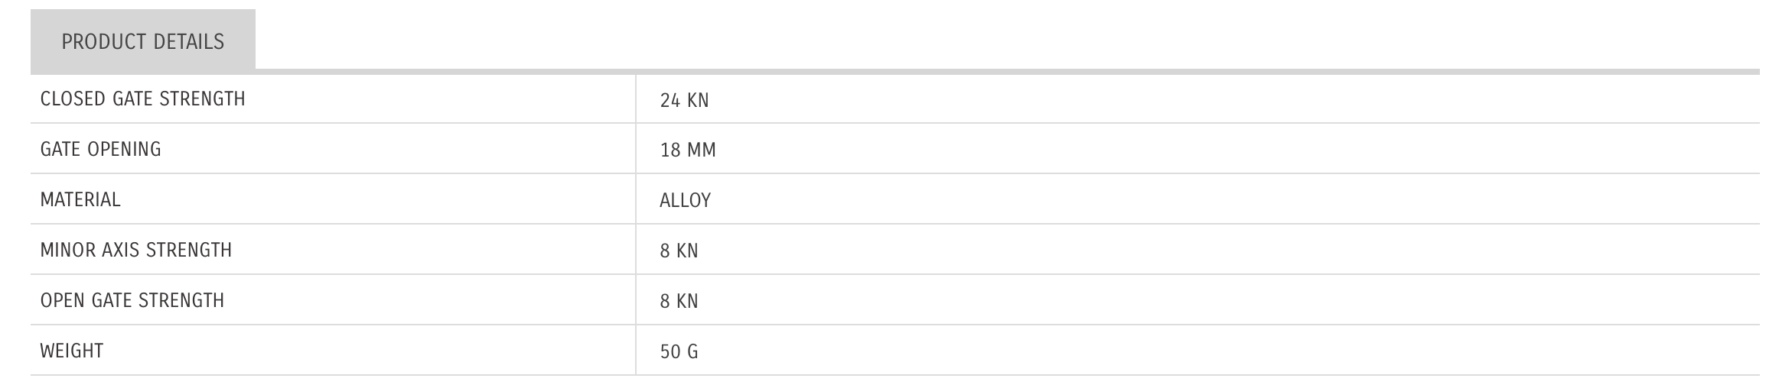Click the word STRENGTH in Closed Gate label
The height and width of the screenshot is (388, 1792).
[207, 99]
